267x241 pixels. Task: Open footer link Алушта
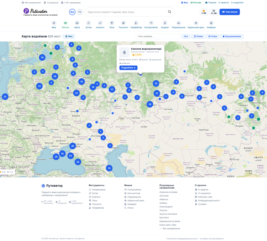point(163,210)
